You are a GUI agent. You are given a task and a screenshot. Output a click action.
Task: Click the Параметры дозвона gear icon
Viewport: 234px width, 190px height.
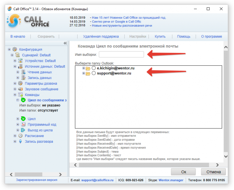click(x=20, y=83)
